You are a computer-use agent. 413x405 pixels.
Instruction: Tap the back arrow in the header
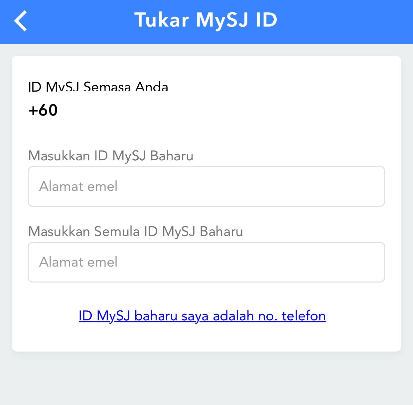pyautogui.click(x=21, y=21)
